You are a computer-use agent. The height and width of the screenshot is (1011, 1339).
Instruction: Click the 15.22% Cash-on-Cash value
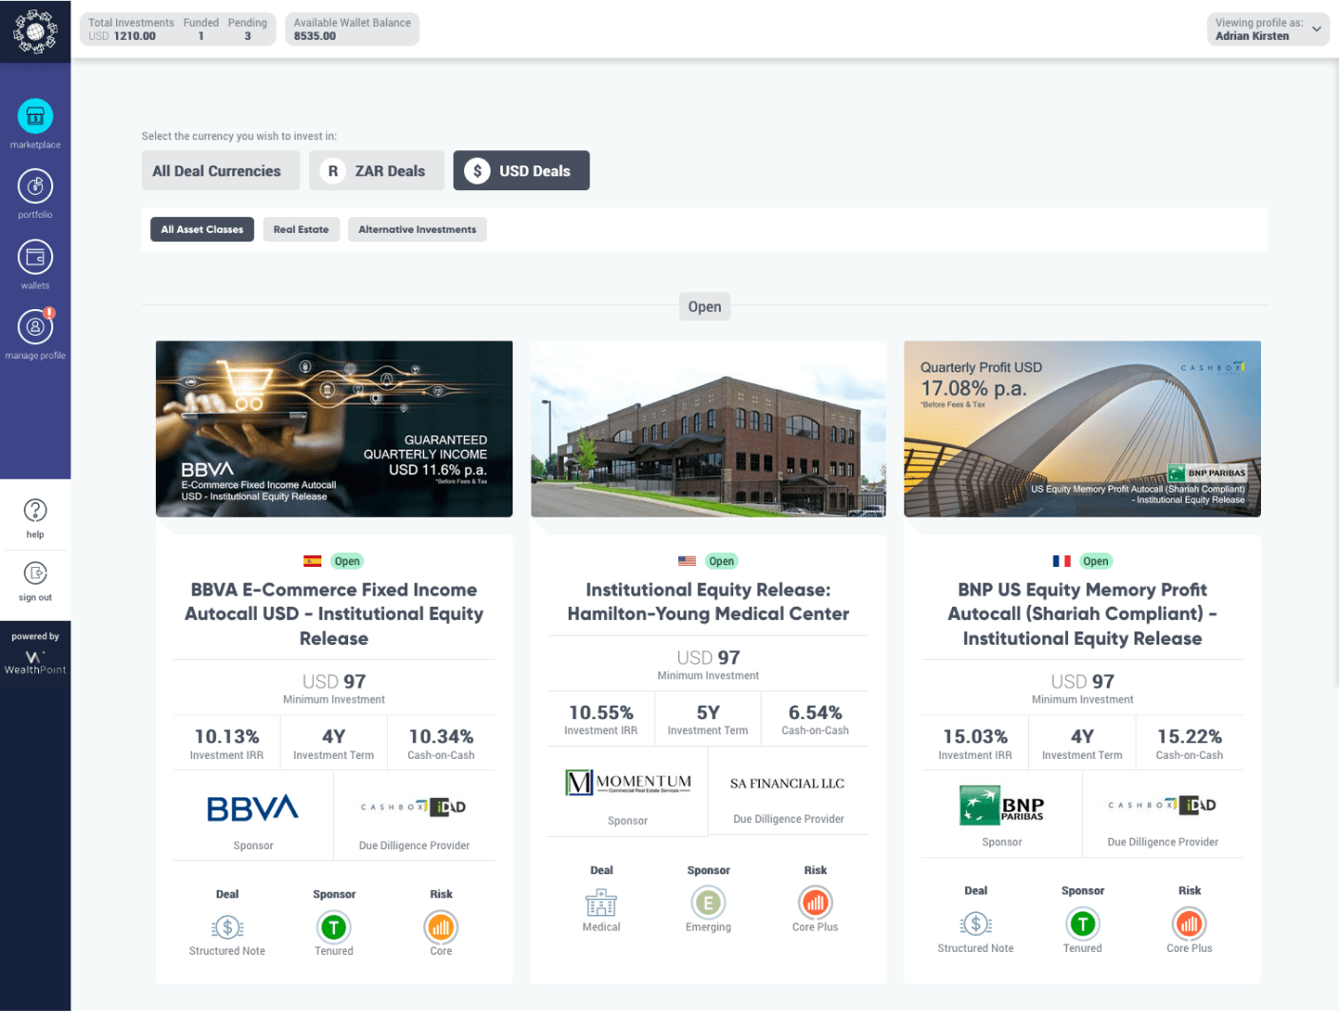pyautogui.click(x=1190, y=736)
